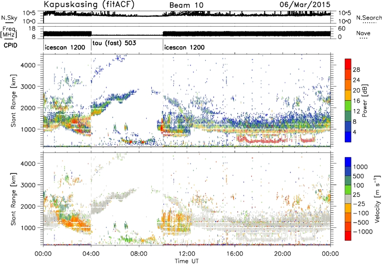The width and height of the screenshot is (382, 264).
Task: Click the "20:00" time axis tick label
Action: pyautogui.click(x=283, y=254)
